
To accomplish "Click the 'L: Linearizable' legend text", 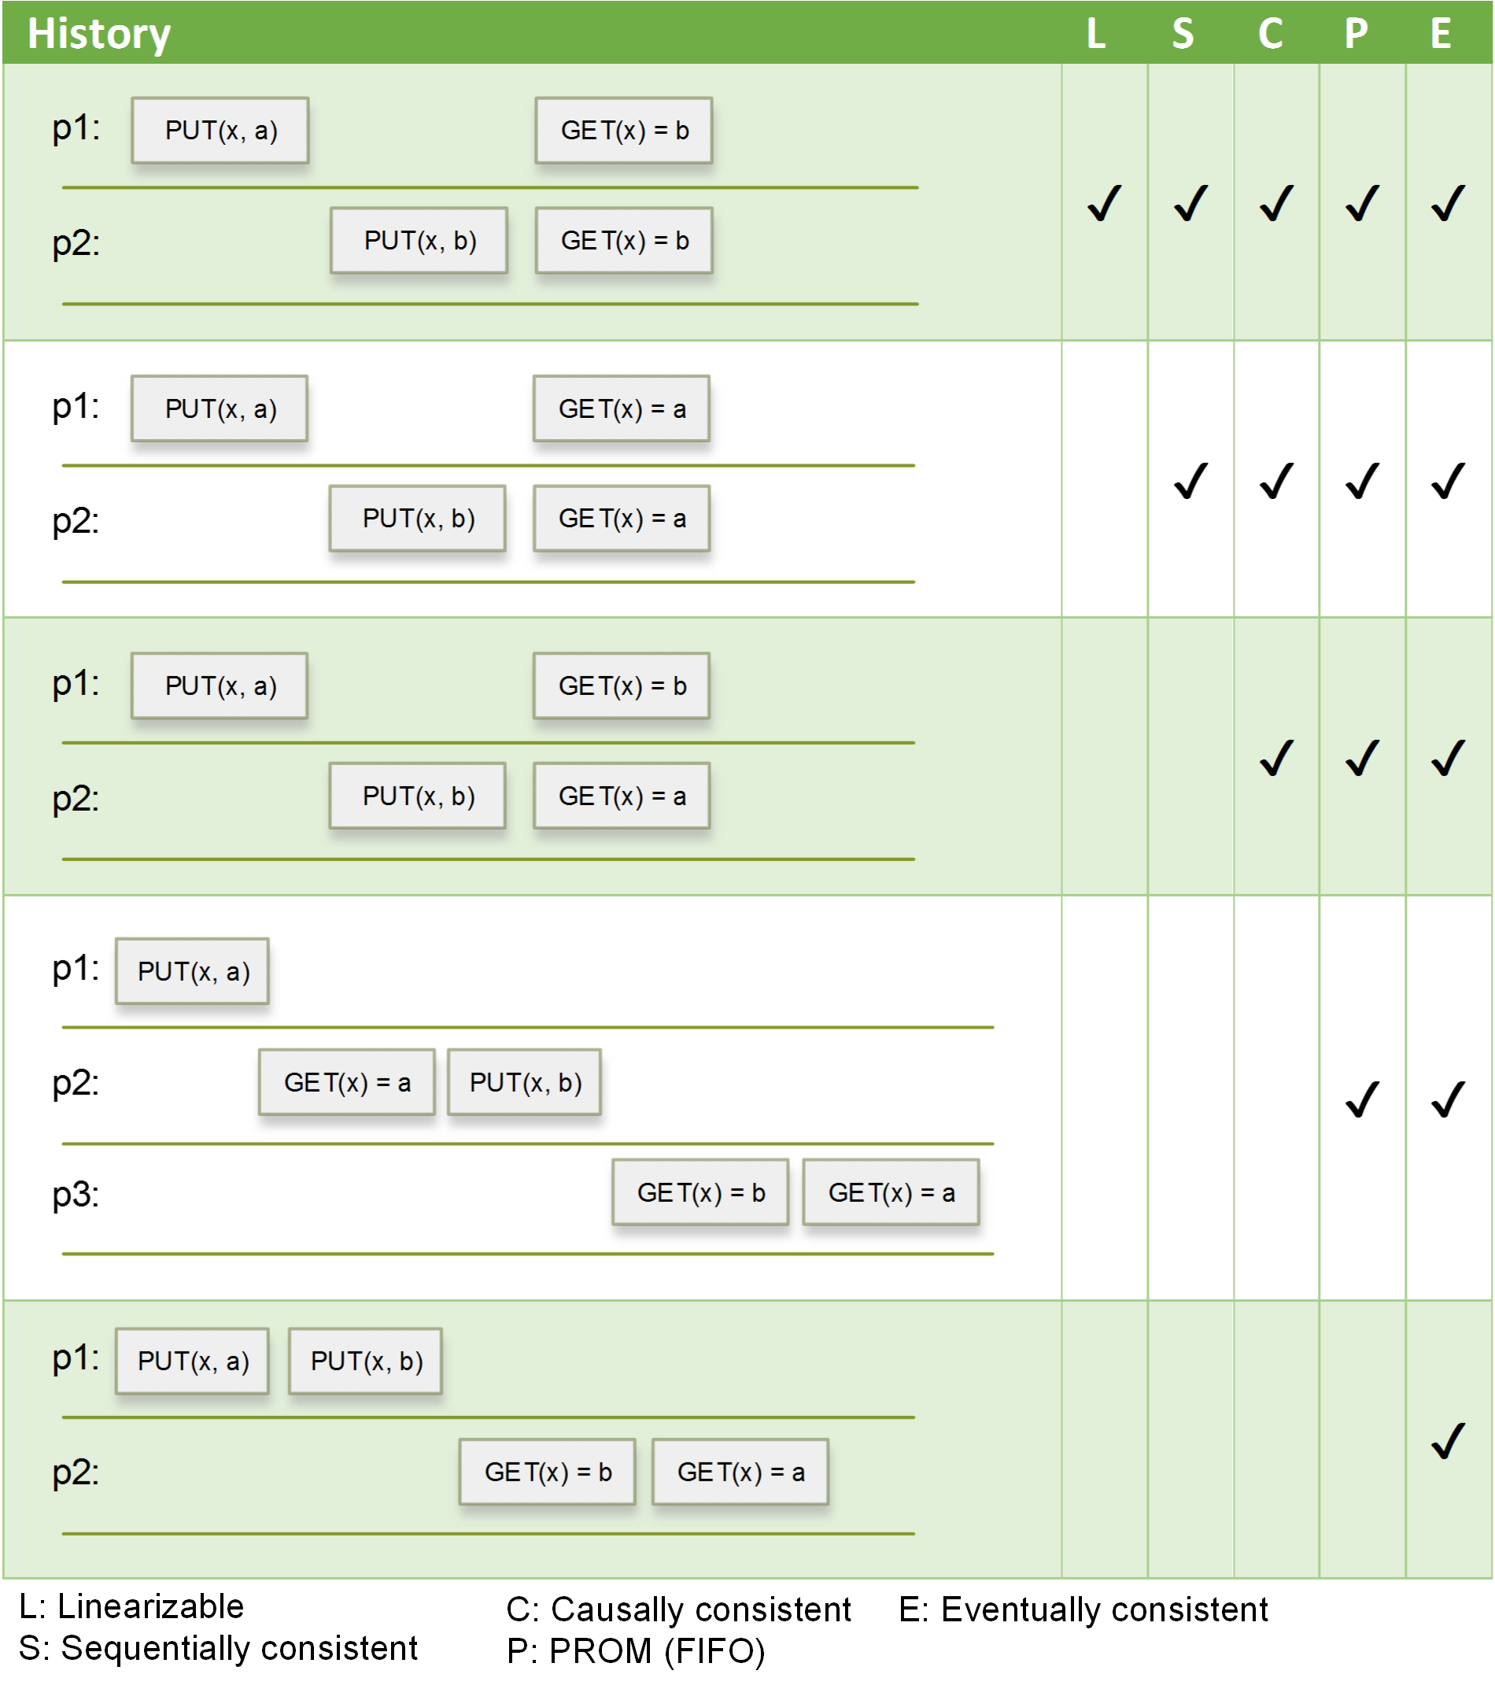I will (132, 1607).
